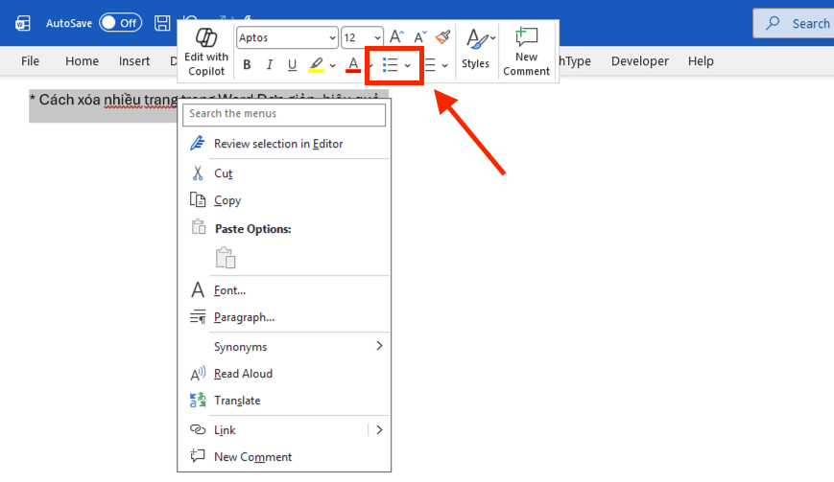Click the Read Aloud speaker icon
The height and width of the screenshot is (482, 834).
pos(198,374)
